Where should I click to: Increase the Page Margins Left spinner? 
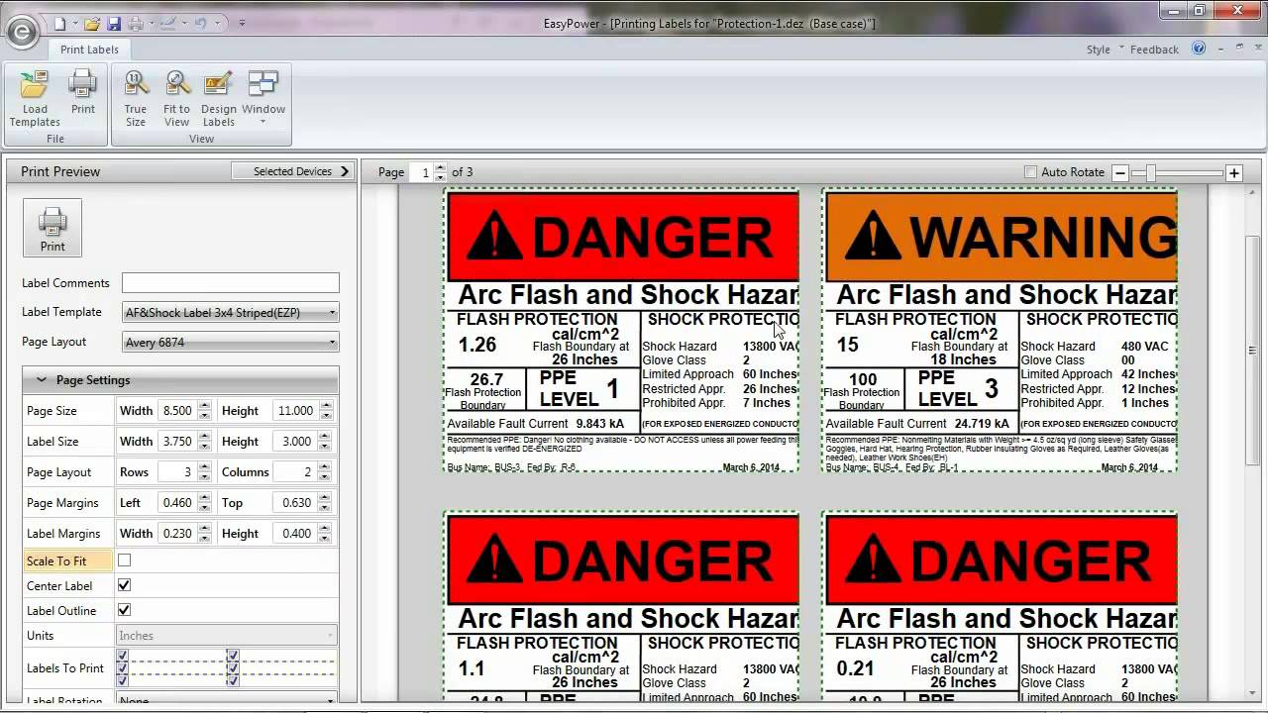coord(205,497)
